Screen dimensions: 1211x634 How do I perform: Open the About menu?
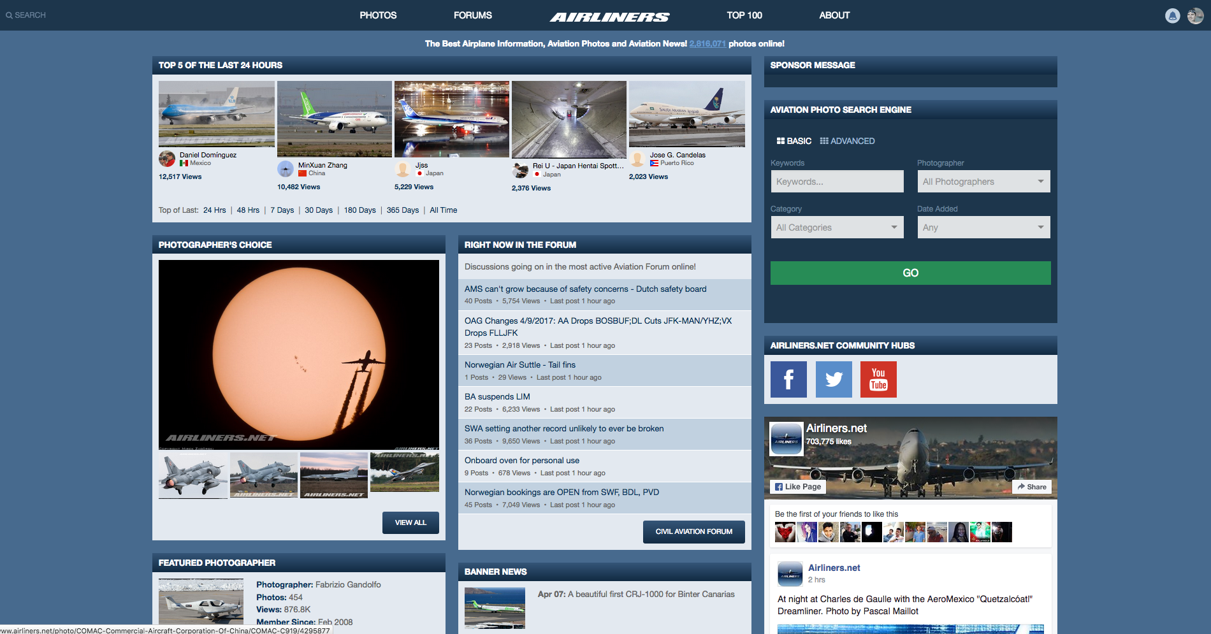coord(834,15)
